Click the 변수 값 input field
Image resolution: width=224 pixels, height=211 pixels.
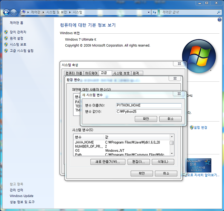click(x=149, y=112)
